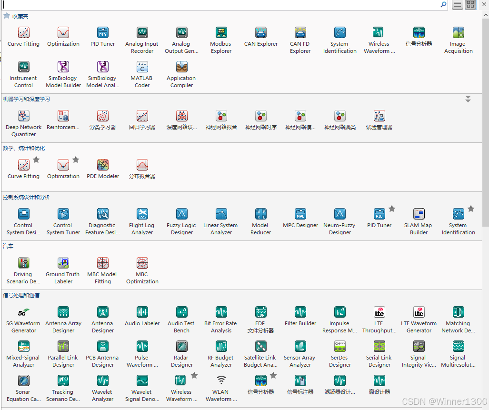Open the Ground Truth Labeler app

(x=63, y=270)
